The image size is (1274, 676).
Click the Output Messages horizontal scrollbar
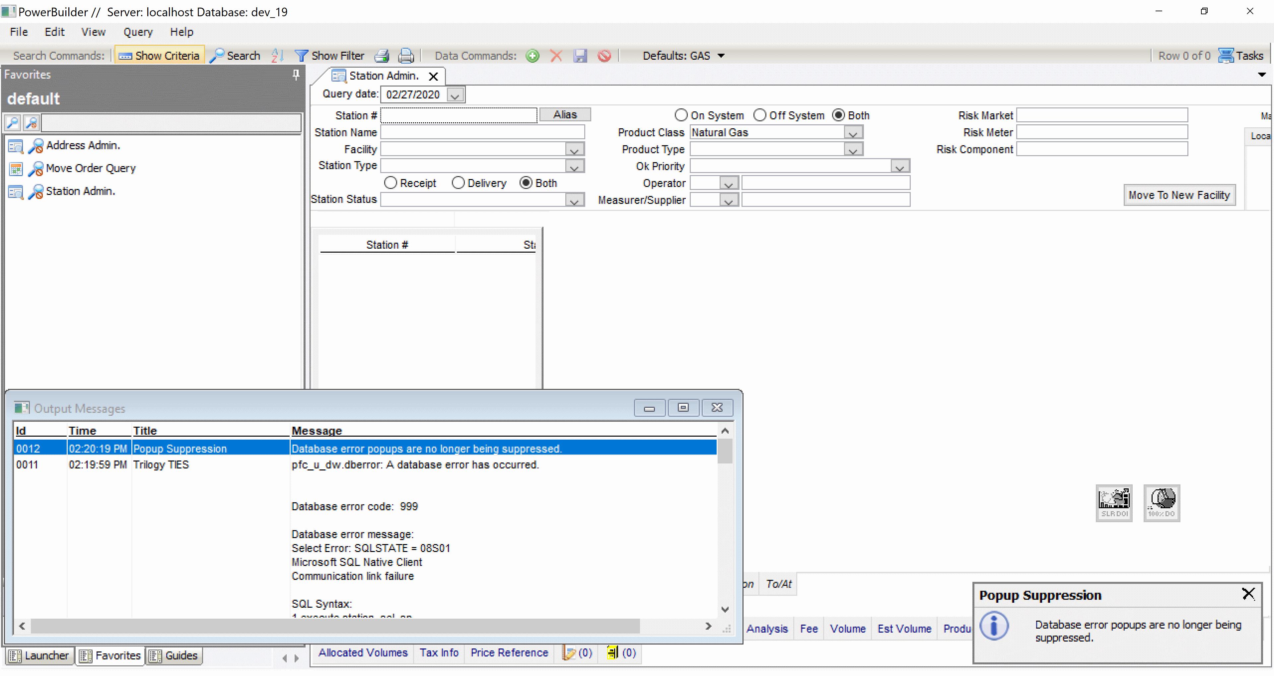pos(335,626)
